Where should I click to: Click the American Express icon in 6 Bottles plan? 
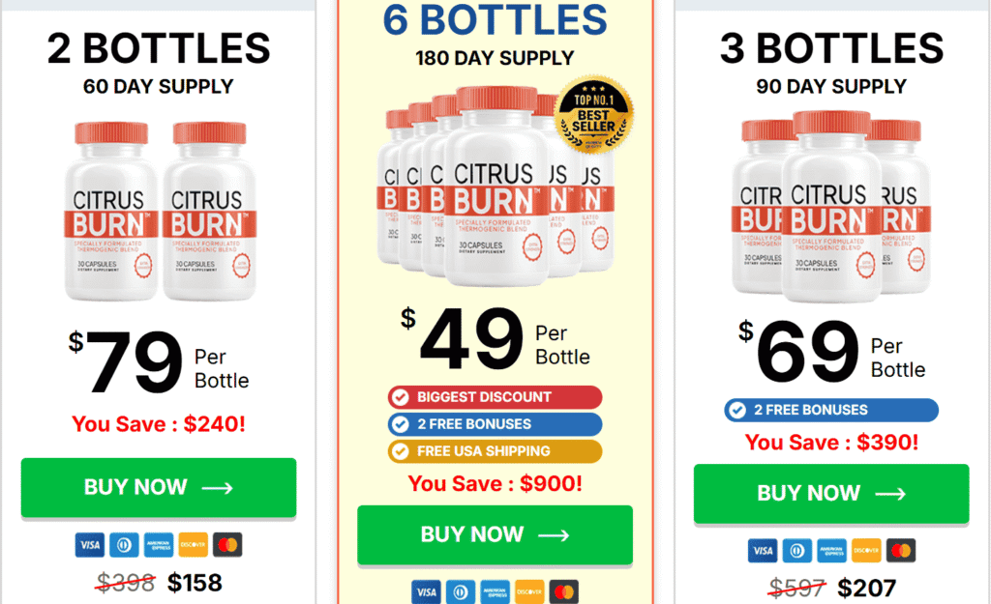tap(495, 591)
